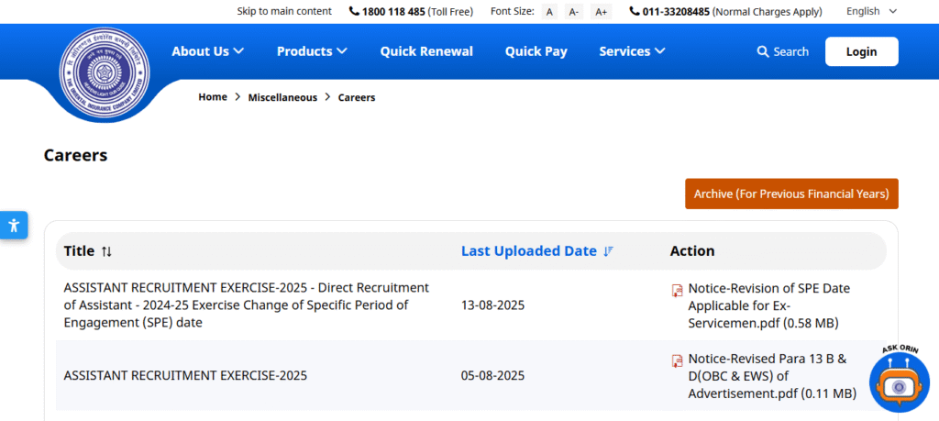Image resolution: width=939 pixels, height=421 pixels.
Task: Set font size to smaller A-
Action: [574, 12]
